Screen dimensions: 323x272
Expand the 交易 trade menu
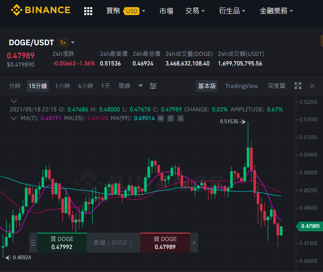point(195,11)
